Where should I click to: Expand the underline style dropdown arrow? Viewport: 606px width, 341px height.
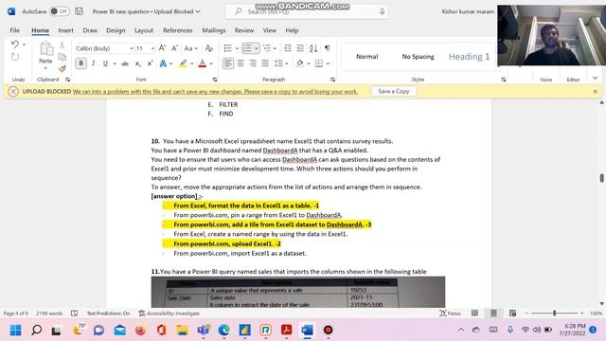115,63
